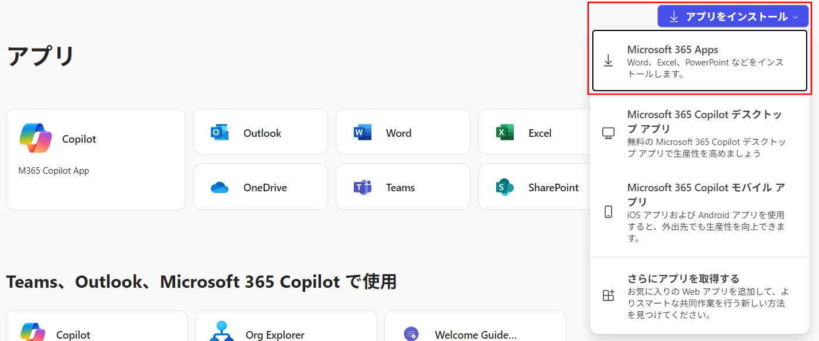Click the SharePoint icon

pyautogui.click(x=504, y=188)
